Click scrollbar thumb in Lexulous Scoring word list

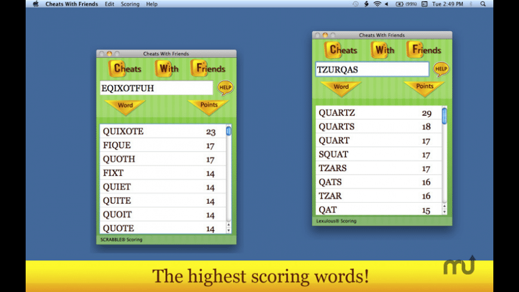point(444,116)
